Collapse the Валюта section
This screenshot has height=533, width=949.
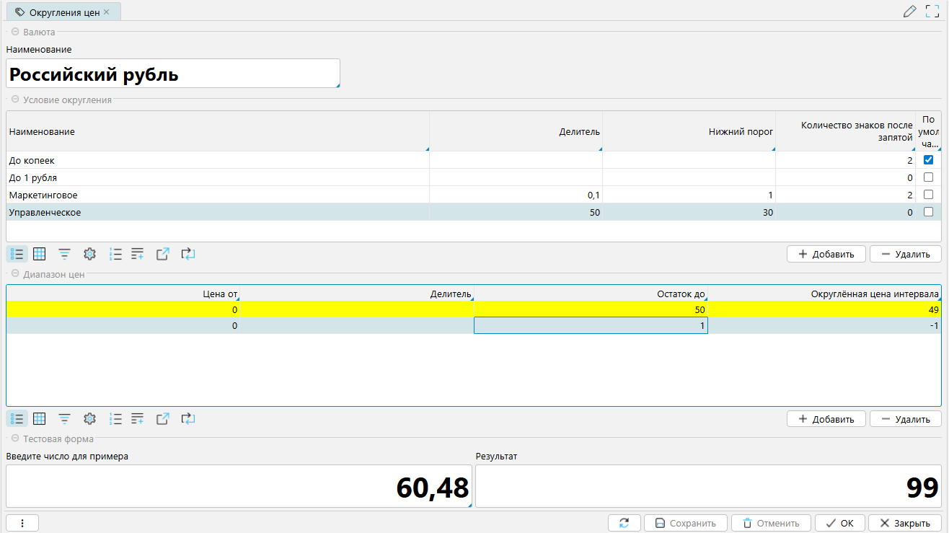(x=15, y=32)
